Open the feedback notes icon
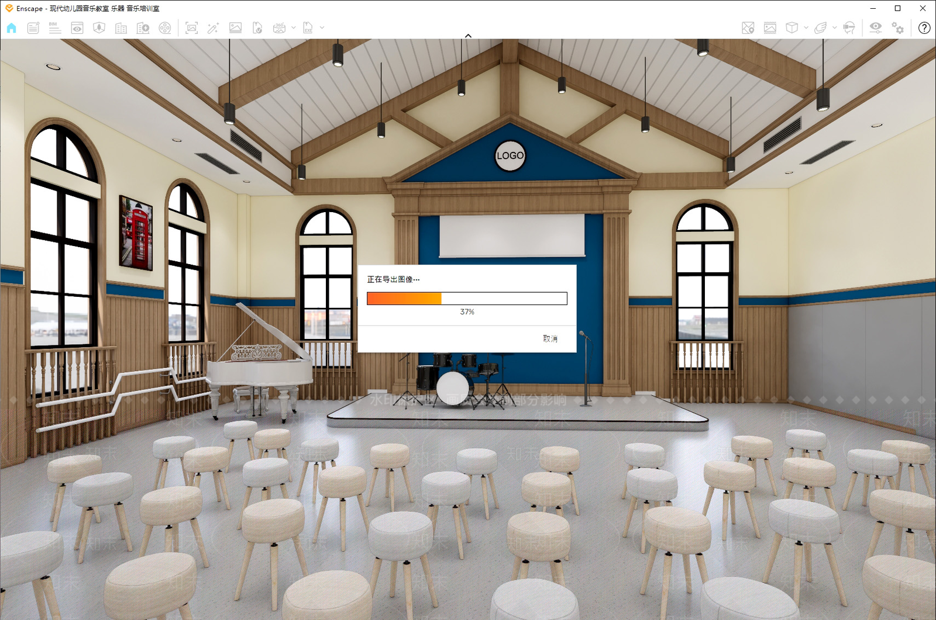This screenshot has height=620, width=936. [33, 28]
